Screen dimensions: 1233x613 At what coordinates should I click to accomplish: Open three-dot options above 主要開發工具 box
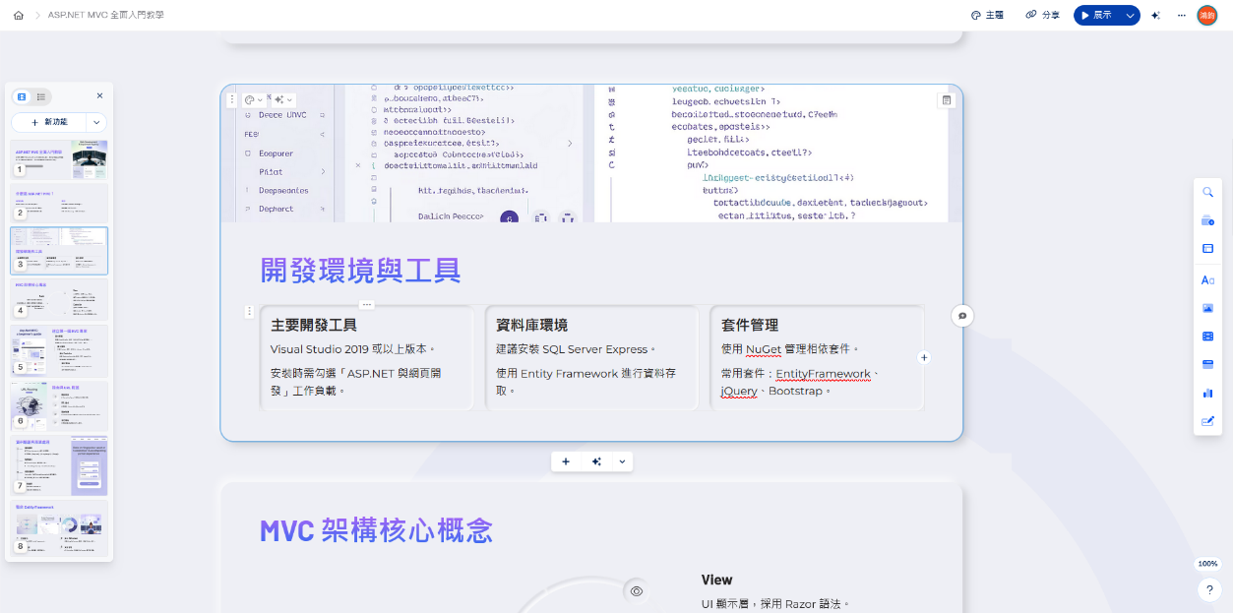(366, 305)
